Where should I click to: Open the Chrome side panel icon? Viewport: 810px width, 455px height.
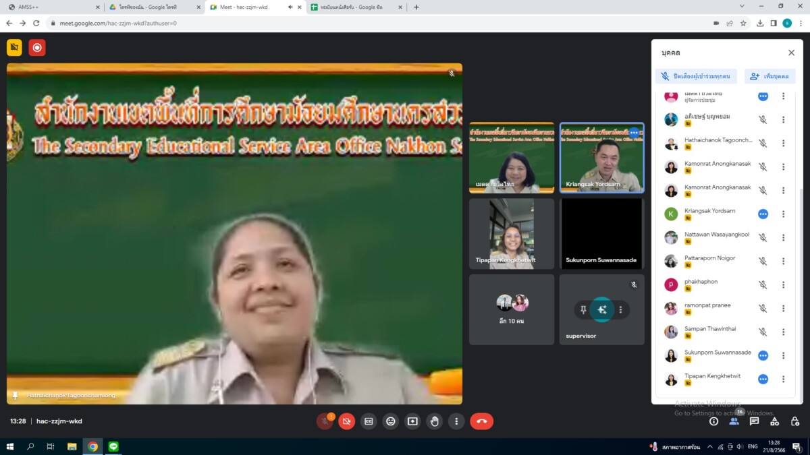[x=774, y=23]
